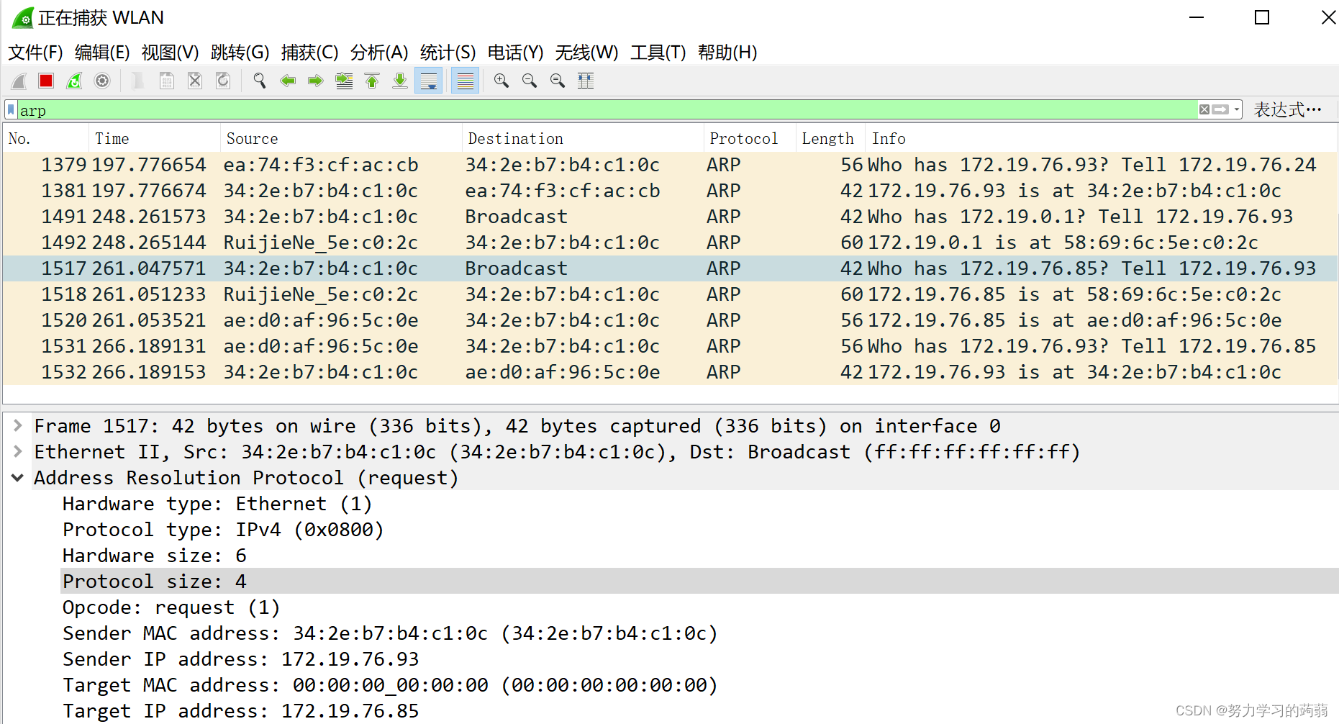The height and width of the screenshot is (724, 1339).
Task: Open the 跳转(G) menu
Action: (x=240, y=53)
